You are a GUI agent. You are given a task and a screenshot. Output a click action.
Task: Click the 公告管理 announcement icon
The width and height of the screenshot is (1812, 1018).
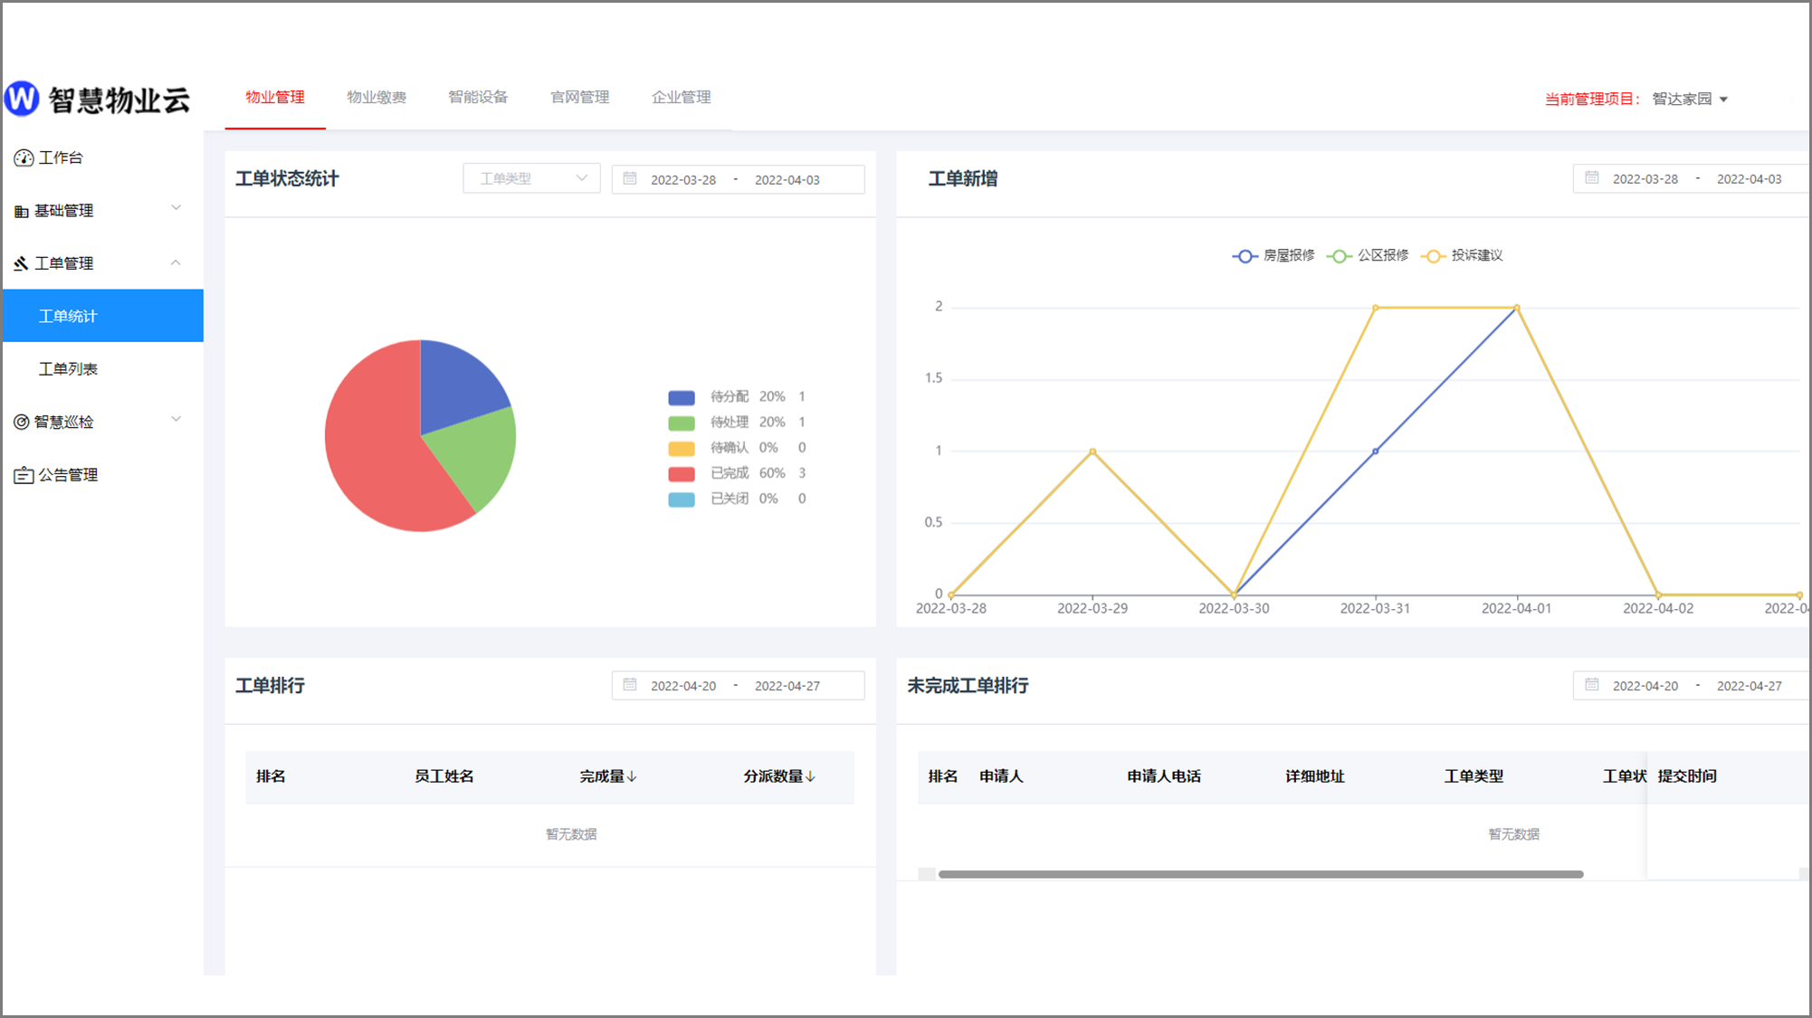tap(24, 475)
